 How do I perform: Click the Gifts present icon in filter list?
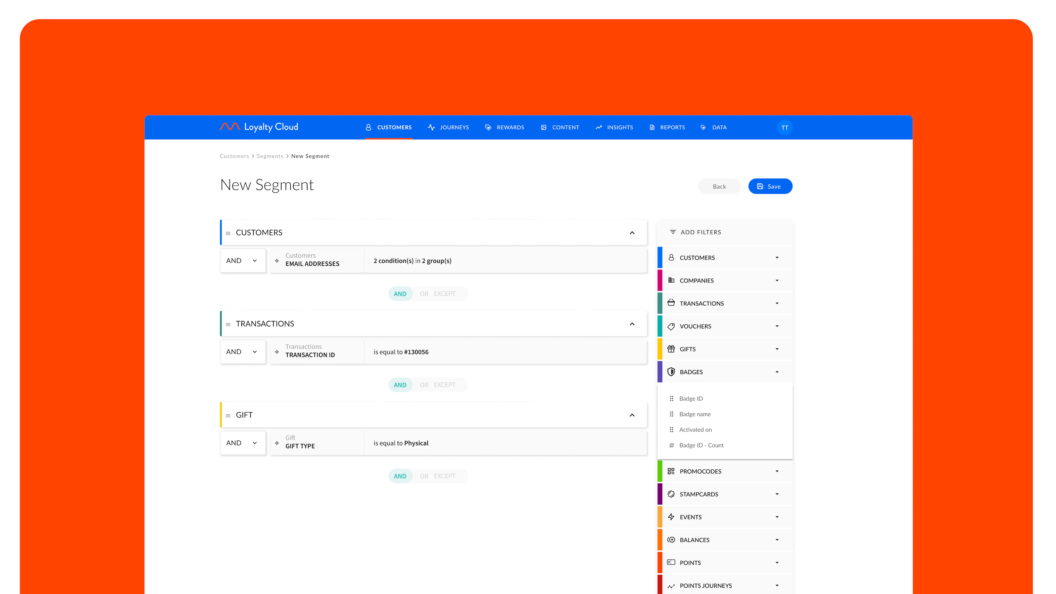click(671, 349)
